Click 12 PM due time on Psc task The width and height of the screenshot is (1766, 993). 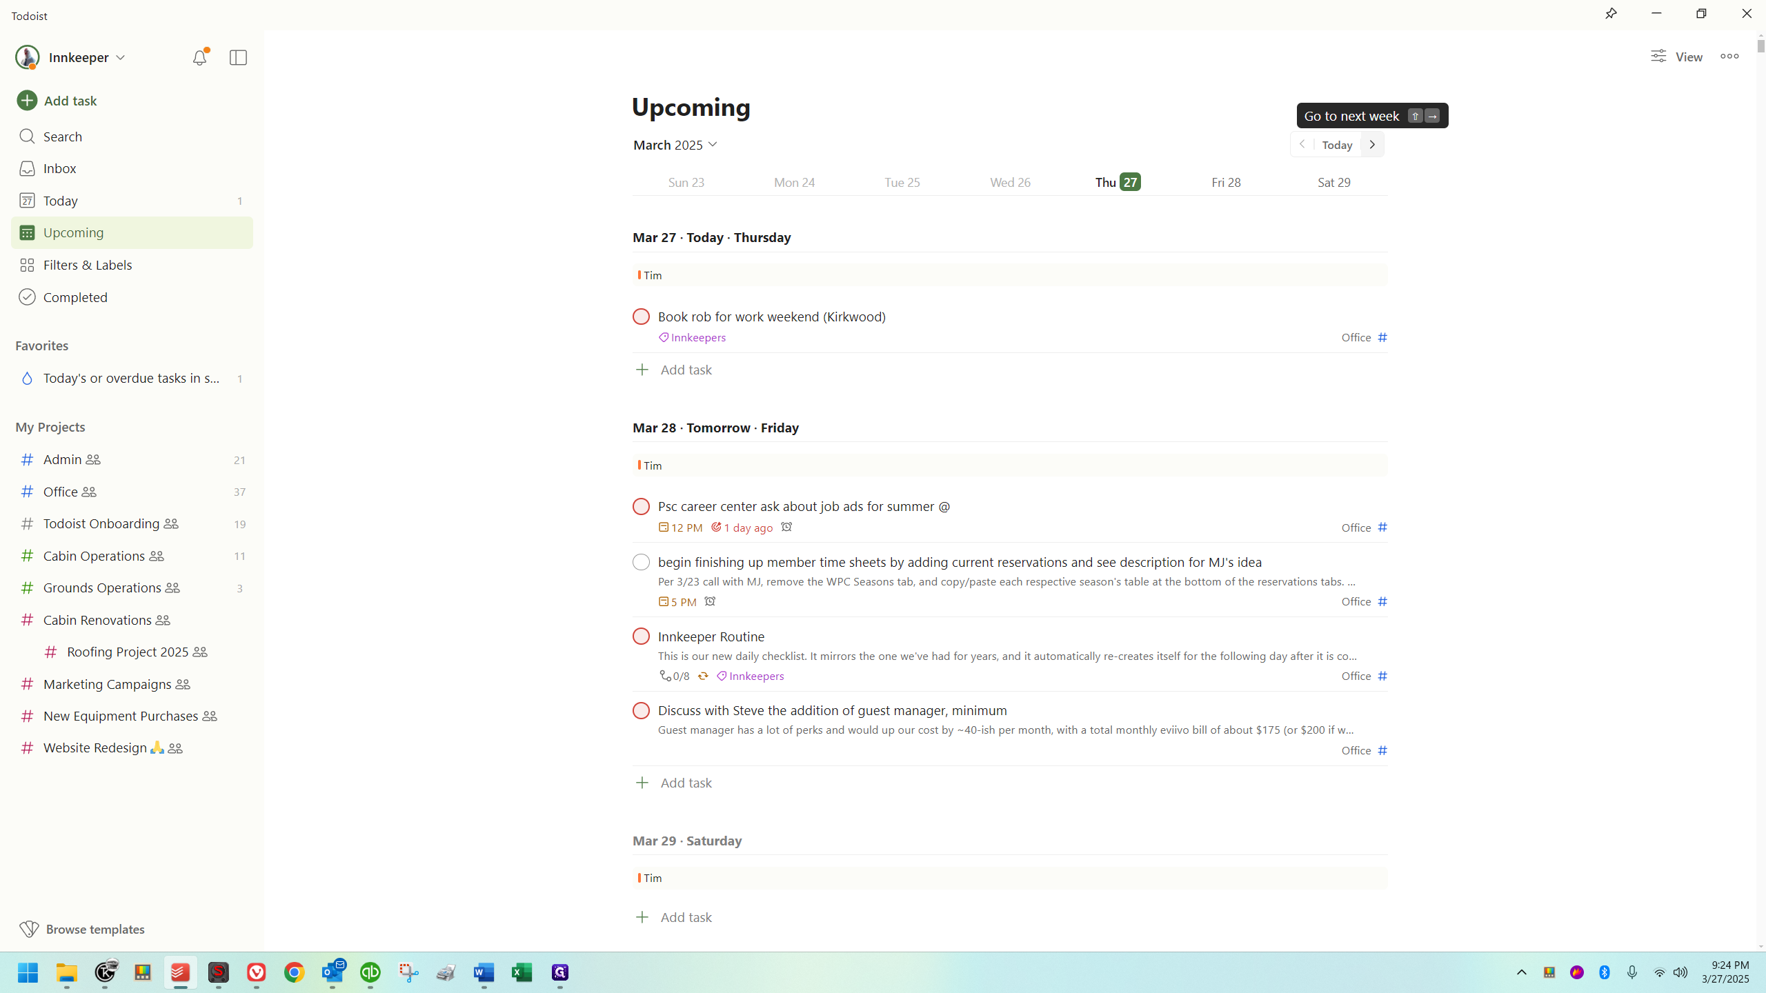[x=680, y=528]
